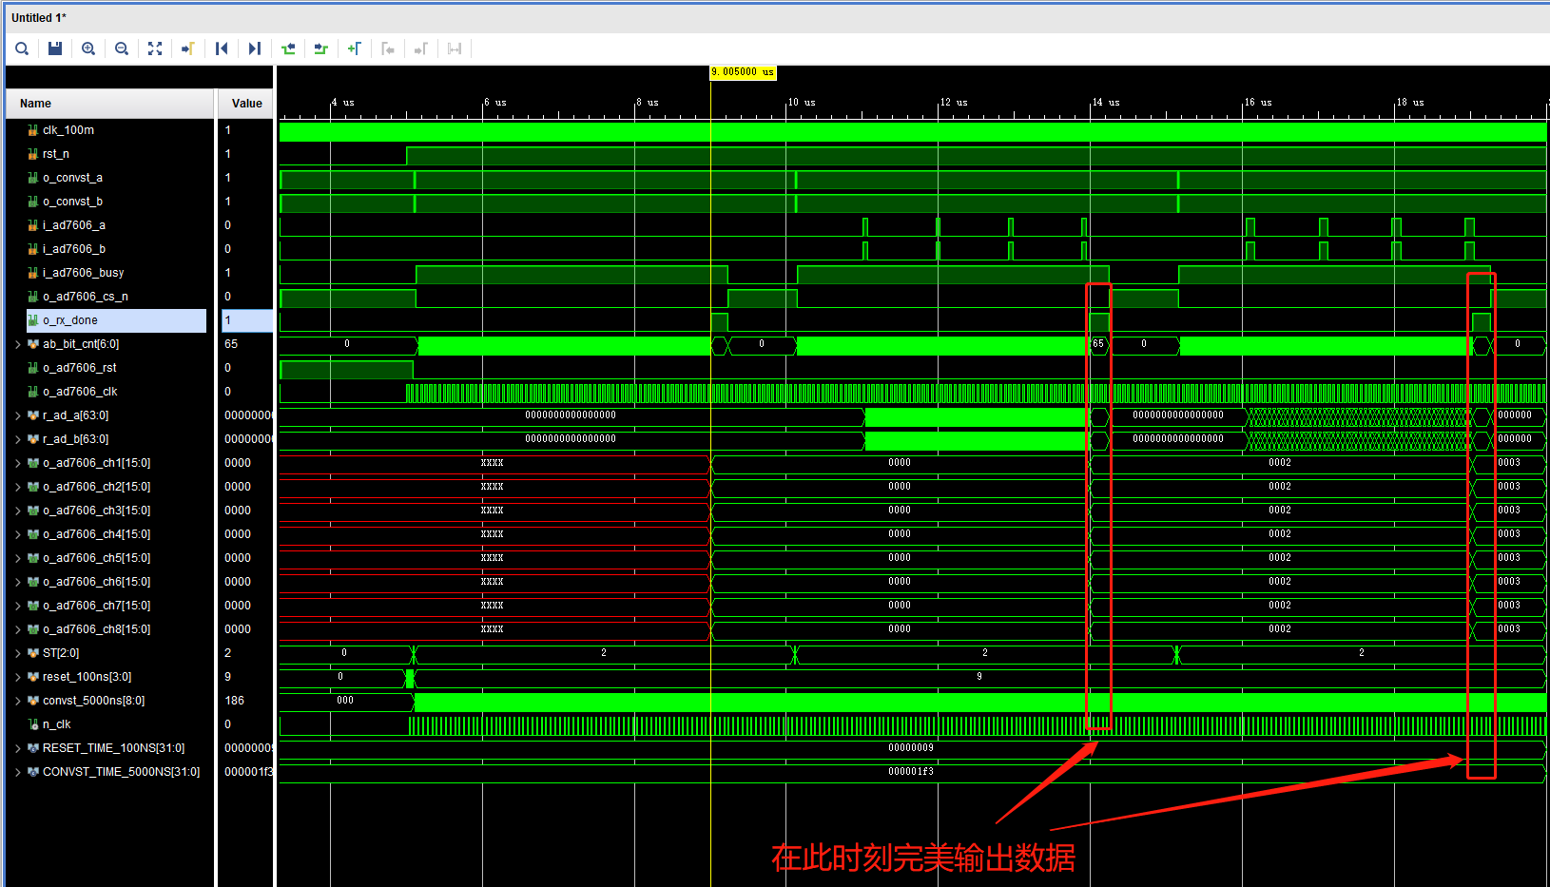This screenshot has width=1550, height=887.
Task: Add a marker to waveform
Action: (355, 48)
